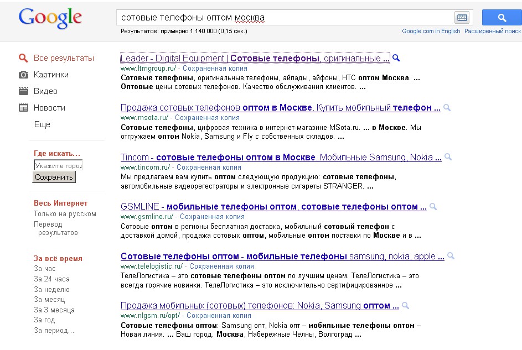Image resolution: width=522 pixels, height=350 pixels.
Task: Select Перевод результатов option
Action: 56,228
